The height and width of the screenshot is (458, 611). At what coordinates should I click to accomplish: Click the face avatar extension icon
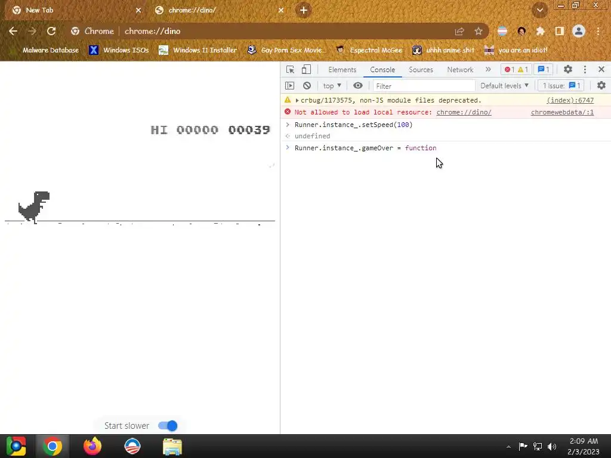coord(521,31)
